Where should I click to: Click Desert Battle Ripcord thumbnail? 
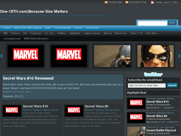(136, 131)
